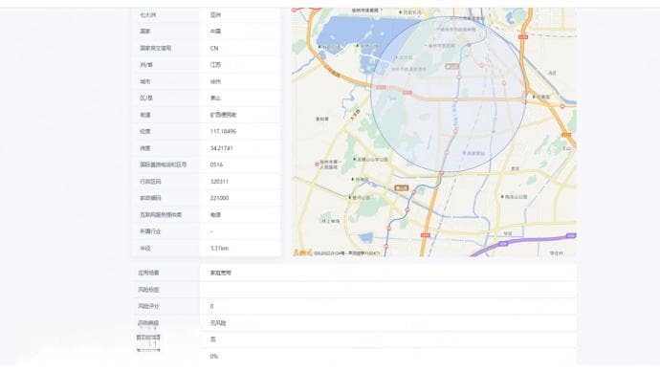Image resolution: width=660 pixels, height=372 pixels.
Task: Click the application scenario value 家庭宽带
Action: [x=221, y=273]
